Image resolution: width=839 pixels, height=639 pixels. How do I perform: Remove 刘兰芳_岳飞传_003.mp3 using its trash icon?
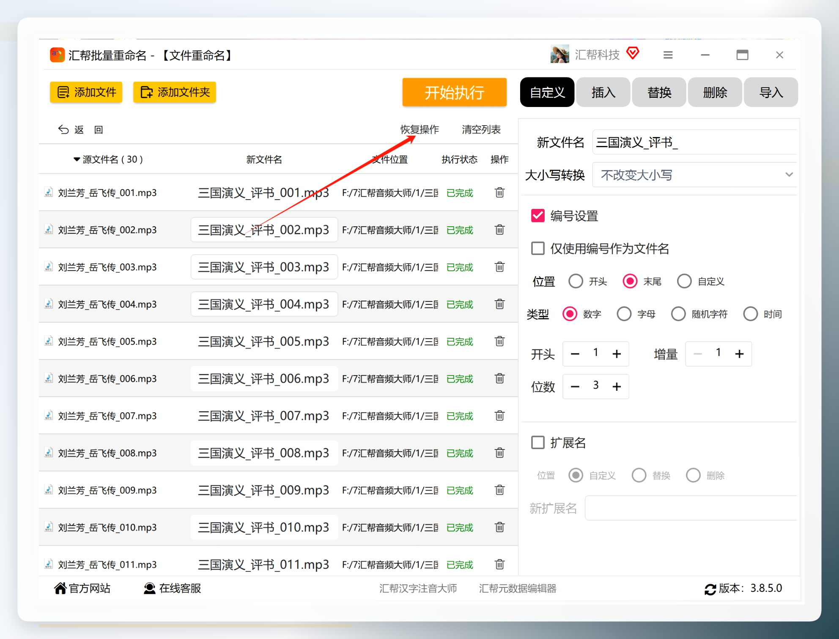[499, 267]
